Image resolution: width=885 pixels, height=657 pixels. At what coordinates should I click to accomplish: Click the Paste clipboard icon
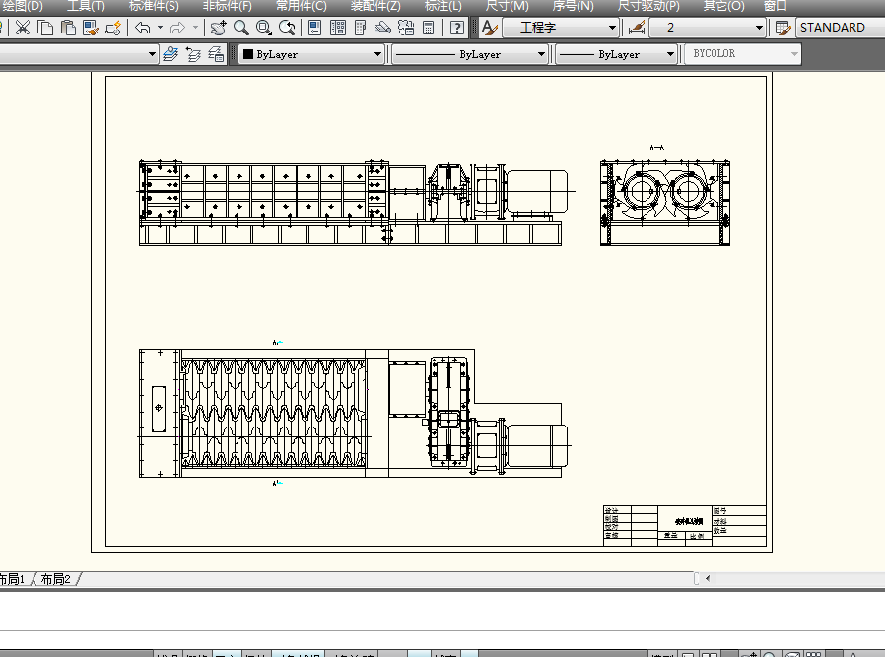pos(68,28)
